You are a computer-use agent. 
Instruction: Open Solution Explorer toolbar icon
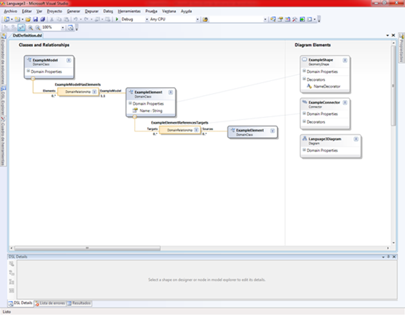point(273,19)
